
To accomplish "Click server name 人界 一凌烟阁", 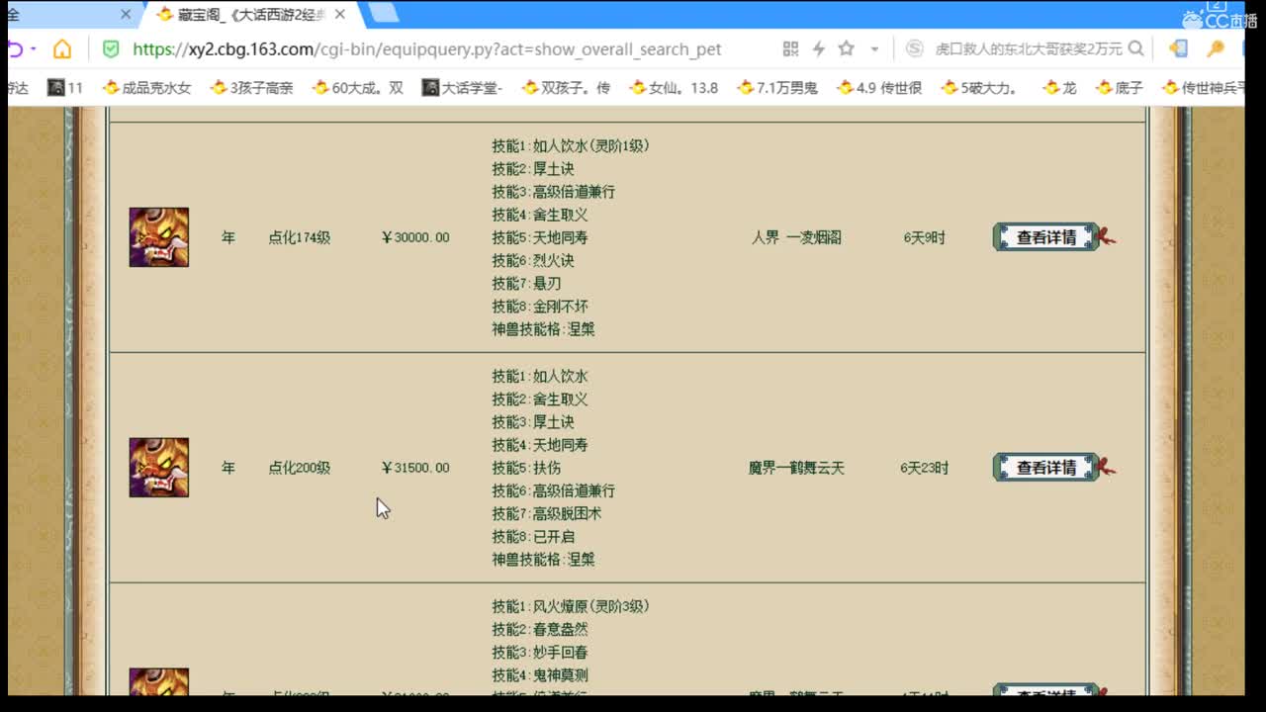I will pyautogui.click(x=796, y=237).
